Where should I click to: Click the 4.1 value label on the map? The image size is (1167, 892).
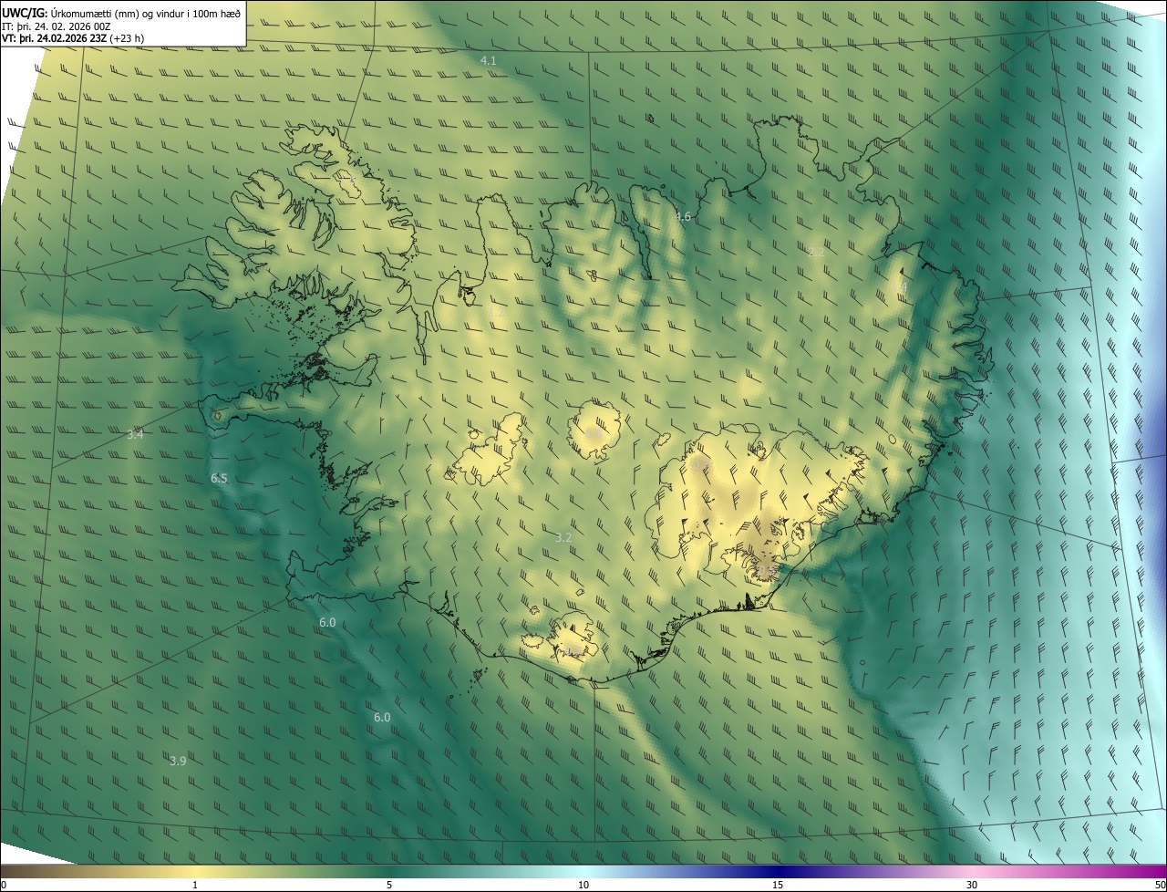[489, 60]
